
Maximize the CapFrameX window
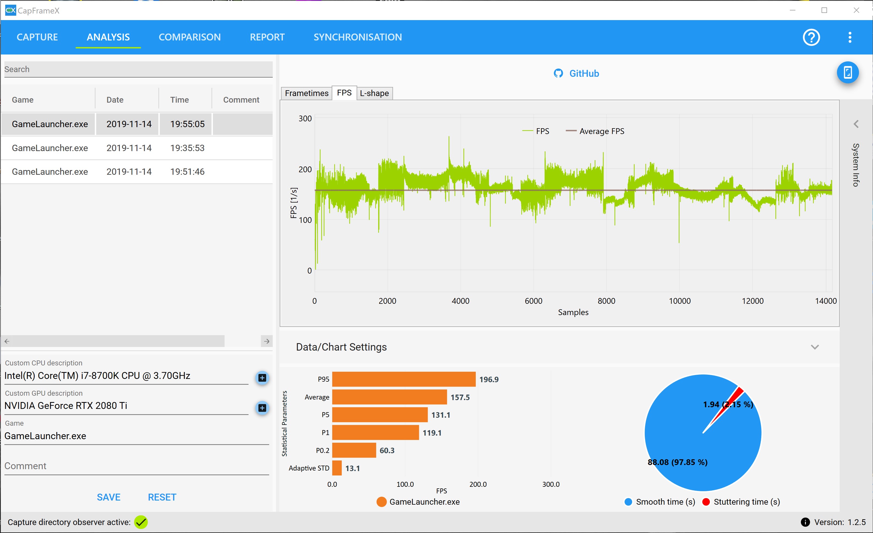[x=824, y=10]
